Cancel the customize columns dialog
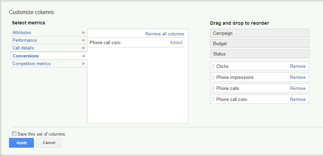 [49, 143]
